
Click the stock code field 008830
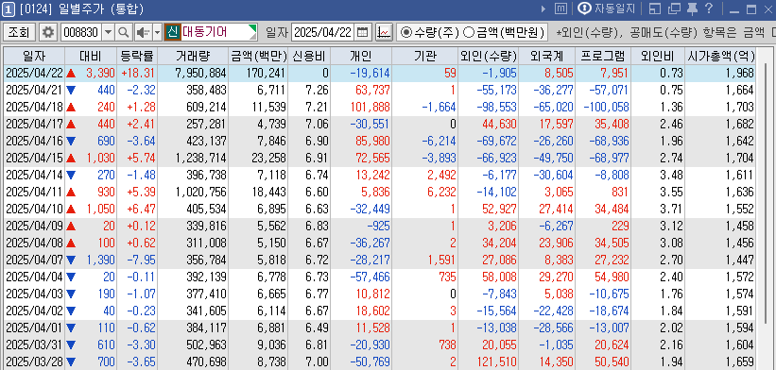click(81, 33)
